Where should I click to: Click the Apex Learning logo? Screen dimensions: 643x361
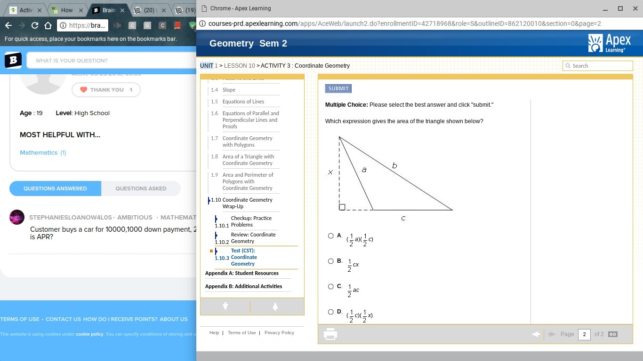tap(609, 43)
